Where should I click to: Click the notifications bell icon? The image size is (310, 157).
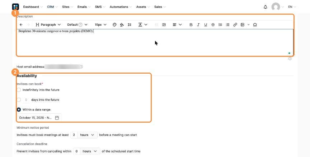click(x=265, y=7)
